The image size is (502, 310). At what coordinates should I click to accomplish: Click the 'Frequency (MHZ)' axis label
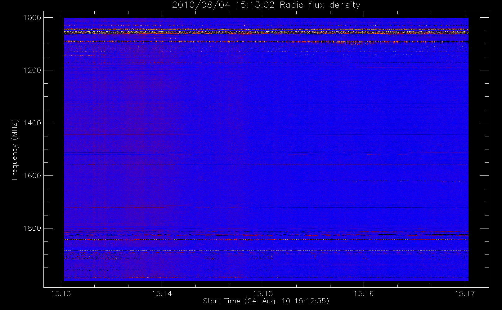[x=15, y=149]
